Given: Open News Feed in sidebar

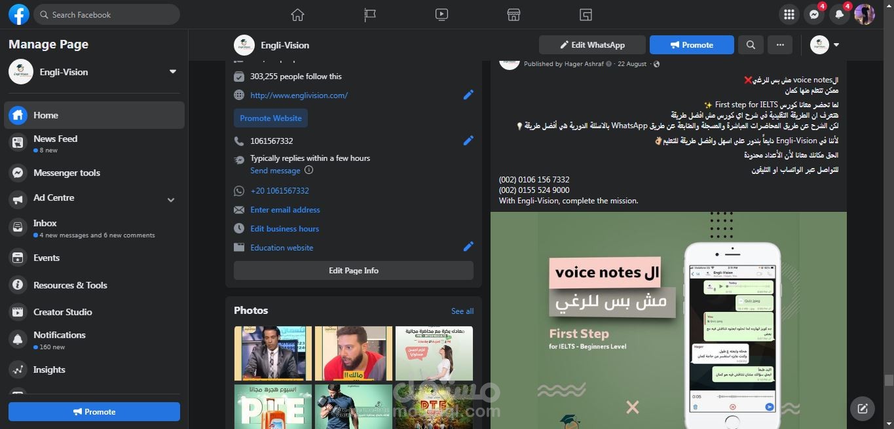Looking at the screenshot, I should pyautogui.click(x=94, y=144).
